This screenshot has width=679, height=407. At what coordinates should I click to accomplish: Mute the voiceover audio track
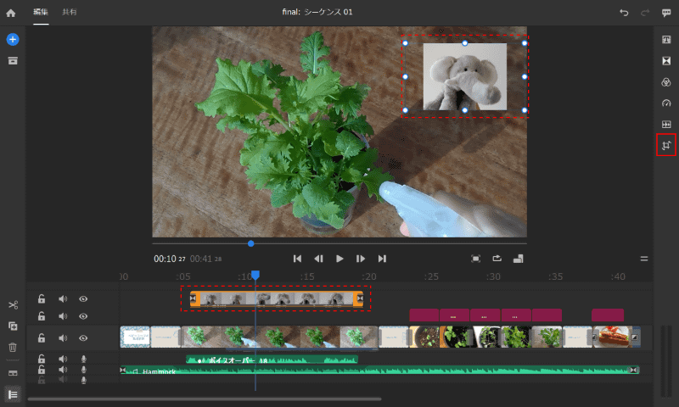coord(63,359)
